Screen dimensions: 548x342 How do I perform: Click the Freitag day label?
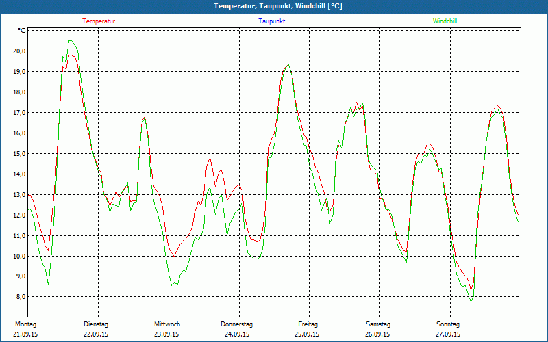point(308,324)
